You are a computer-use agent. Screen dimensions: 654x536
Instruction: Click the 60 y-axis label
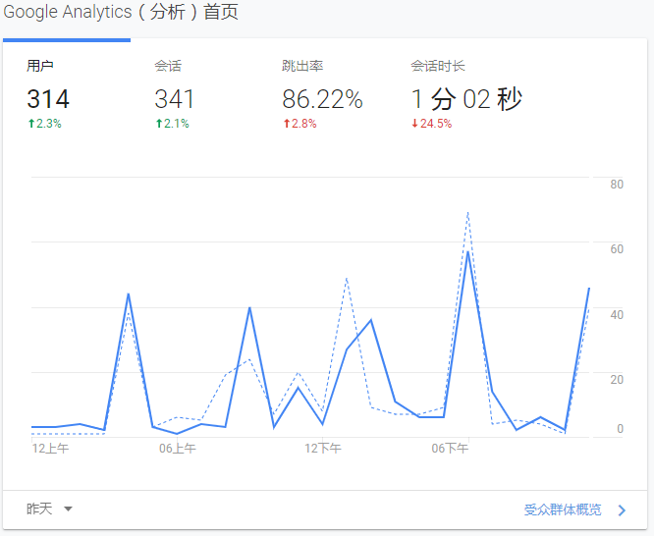pos(617,249)
